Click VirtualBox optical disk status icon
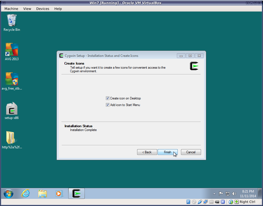This screenshot has width=263, height=206. [194, 202]
